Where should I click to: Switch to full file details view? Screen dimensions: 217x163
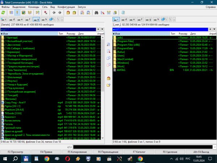pos(17,13)
